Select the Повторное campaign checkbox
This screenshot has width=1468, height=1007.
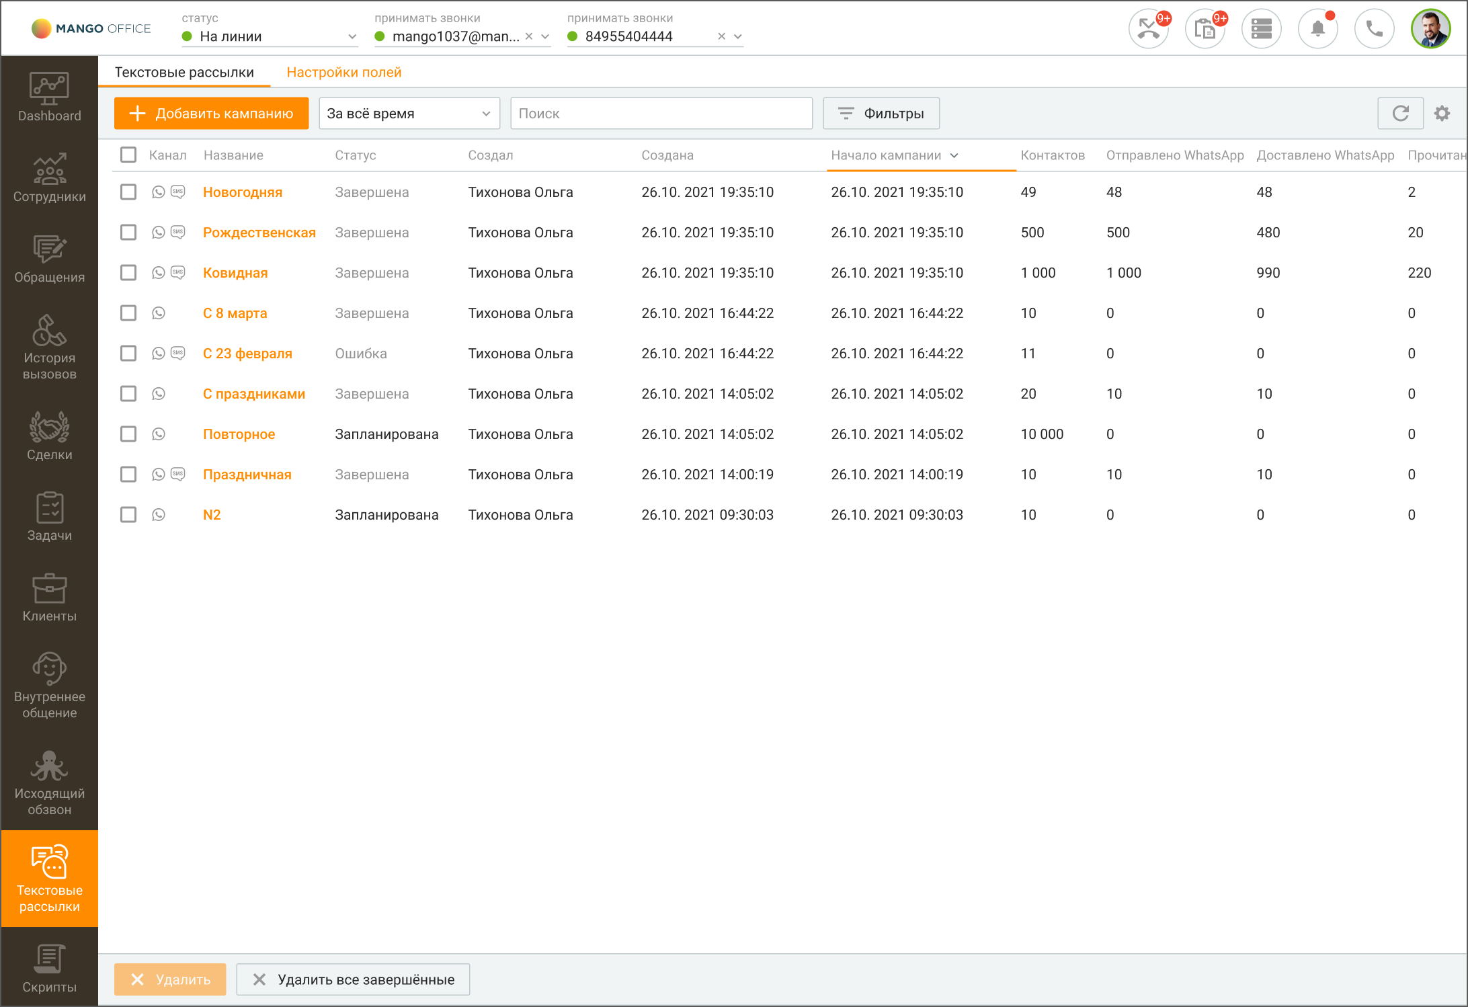click(x=128, y=434)
